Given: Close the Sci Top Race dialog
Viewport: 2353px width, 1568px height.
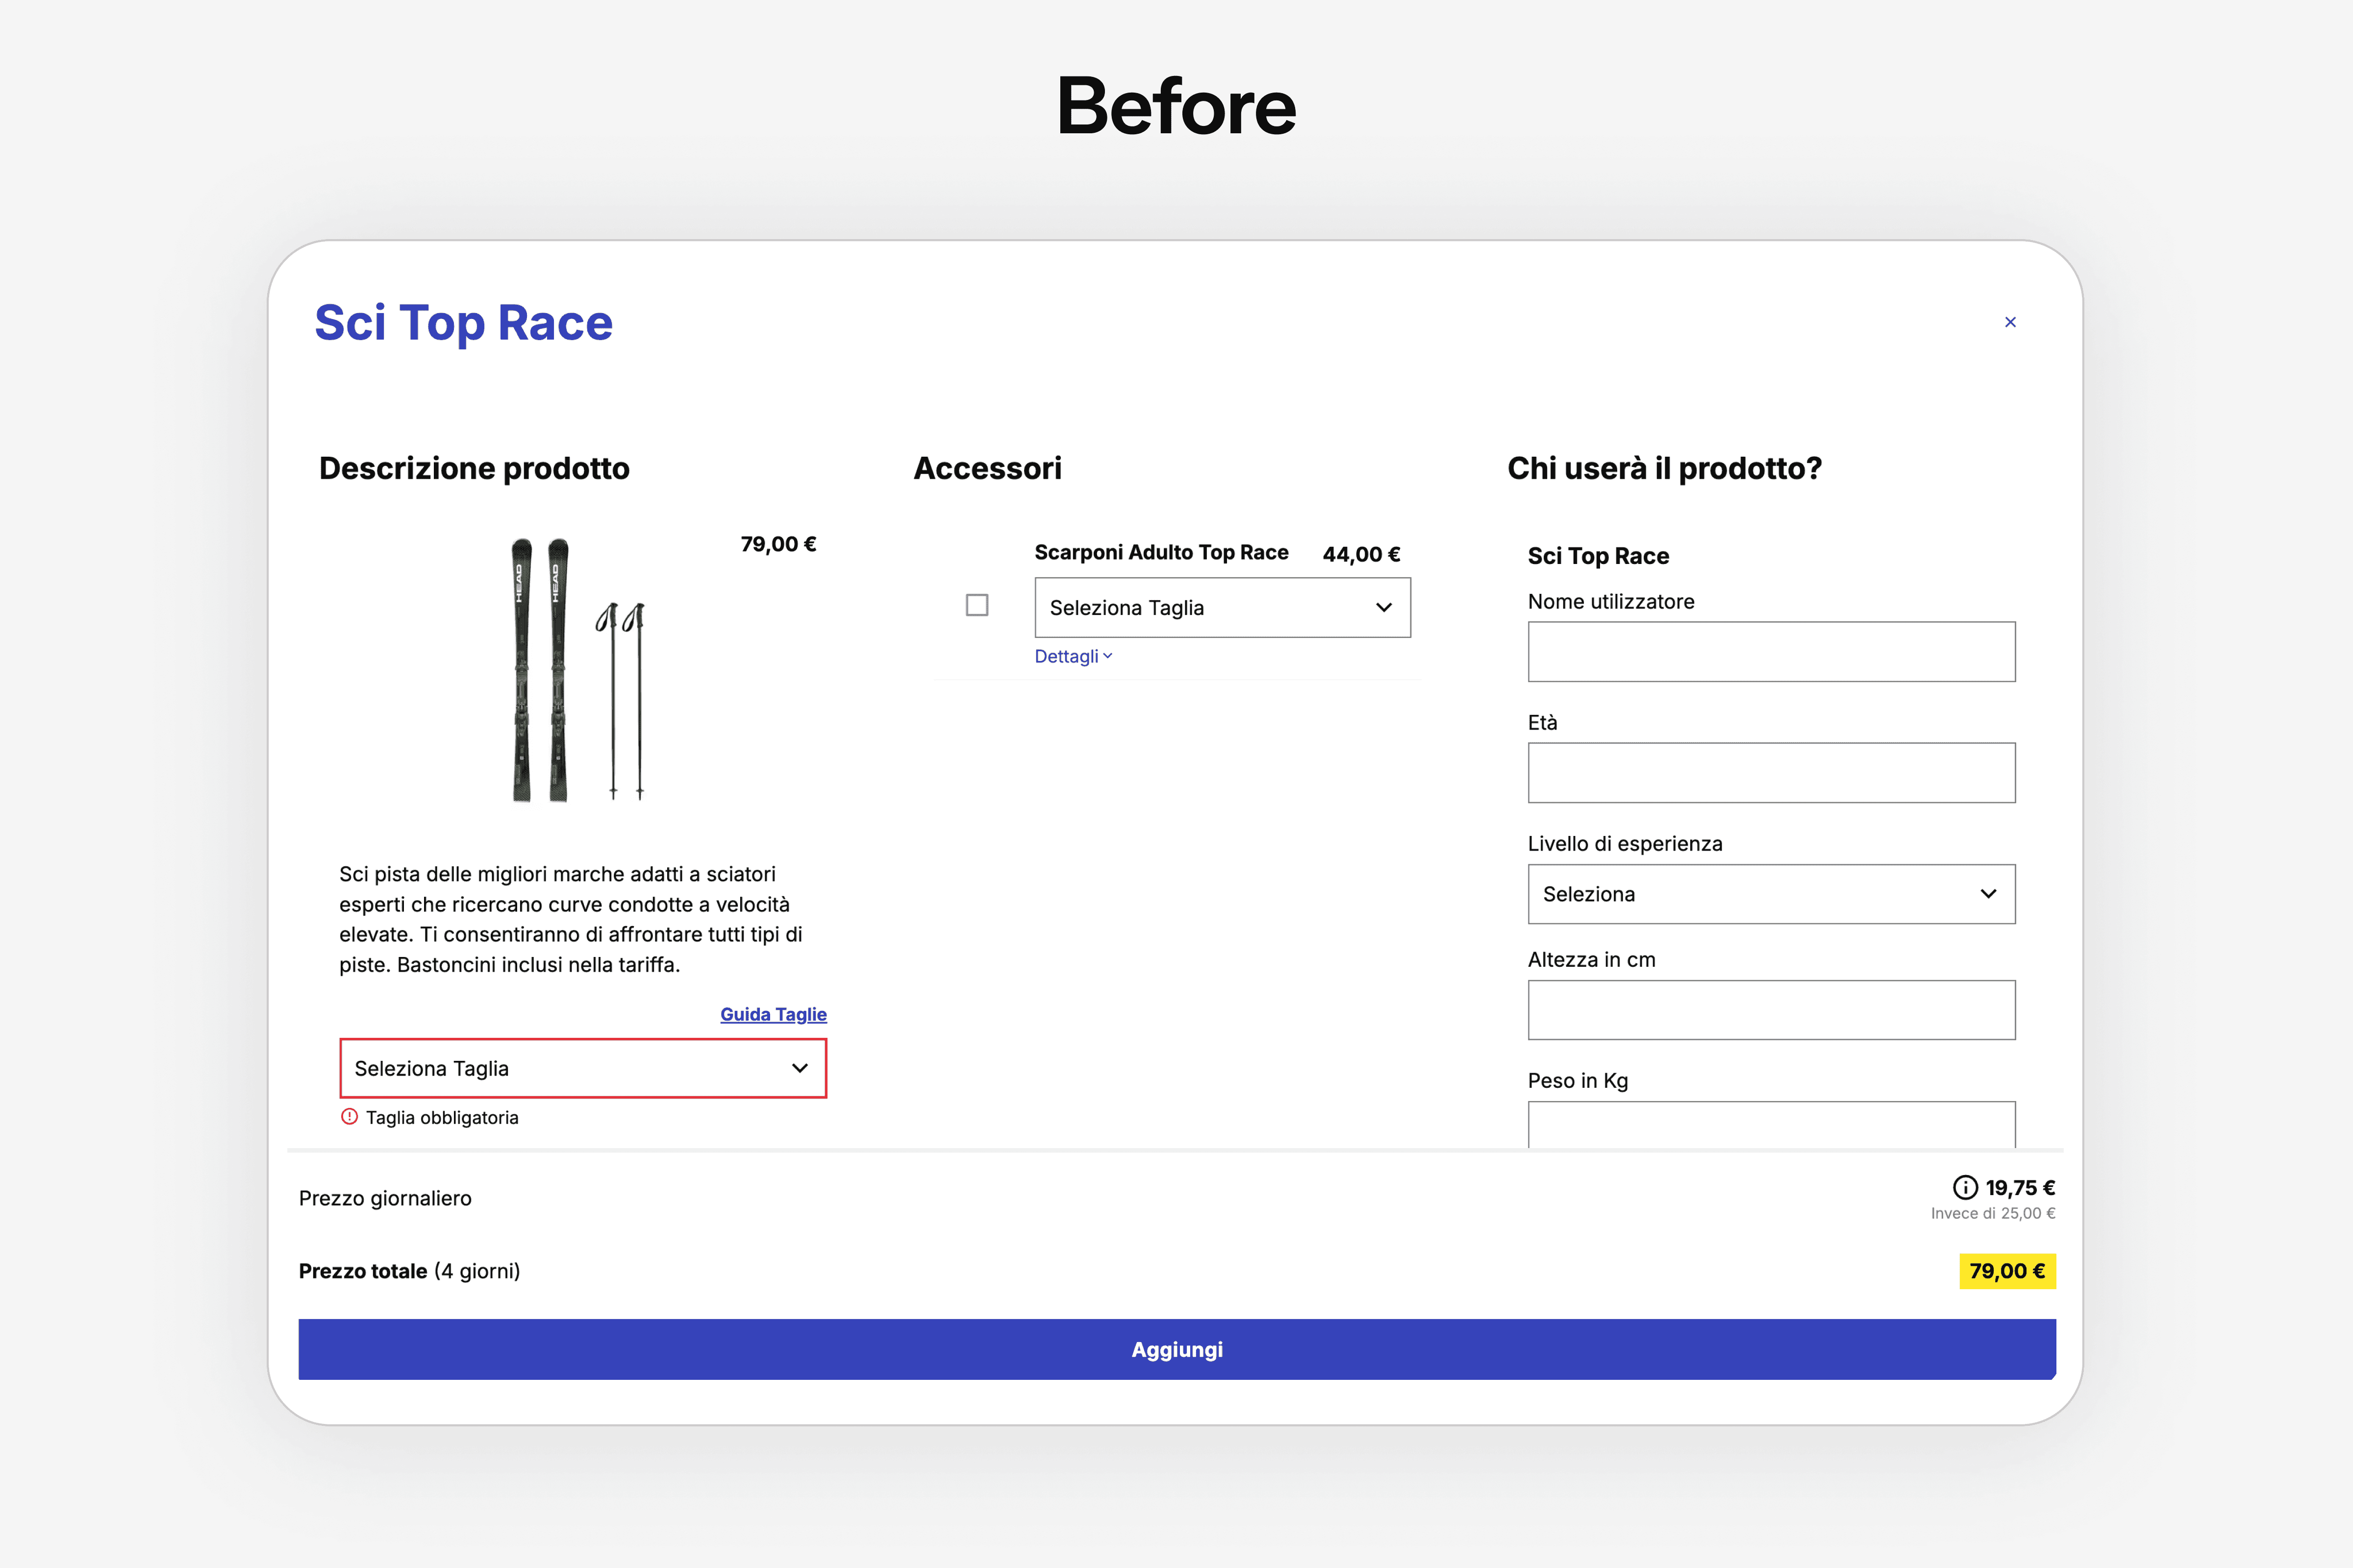Looking at the screenshot, I should coord(2010,322).
